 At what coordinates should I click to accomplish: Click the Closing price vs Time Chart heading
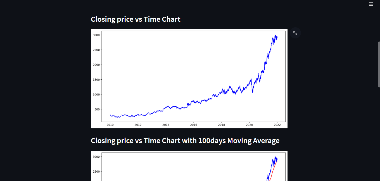[136, 19]
